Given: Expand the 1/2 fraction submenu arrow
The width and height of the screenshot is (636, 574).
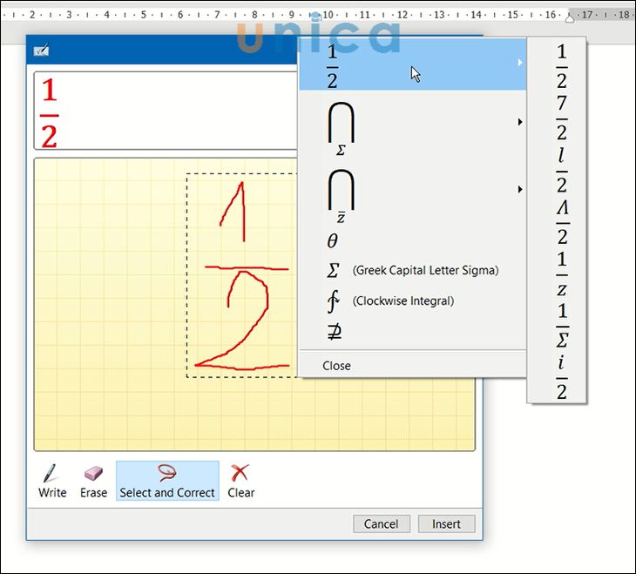Looking at the screenshot, I should [520, 64].
